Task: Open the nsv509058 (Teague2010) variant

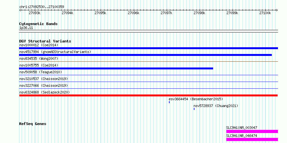Action: point(41,72)
